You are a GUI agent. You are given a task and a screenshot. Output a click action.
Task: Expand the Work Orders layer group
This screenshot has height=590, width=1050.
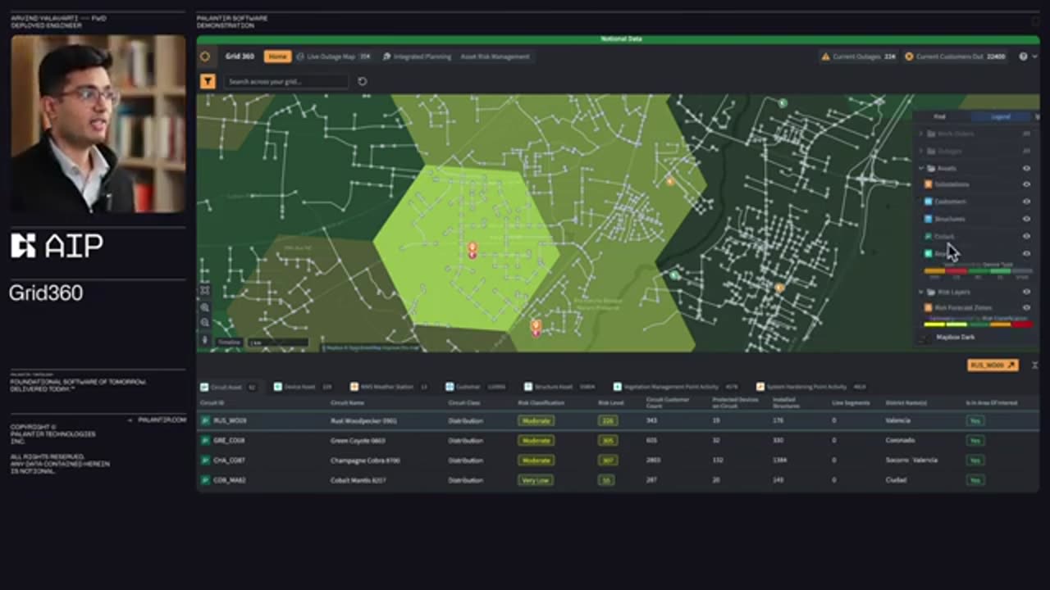(920, 134)
